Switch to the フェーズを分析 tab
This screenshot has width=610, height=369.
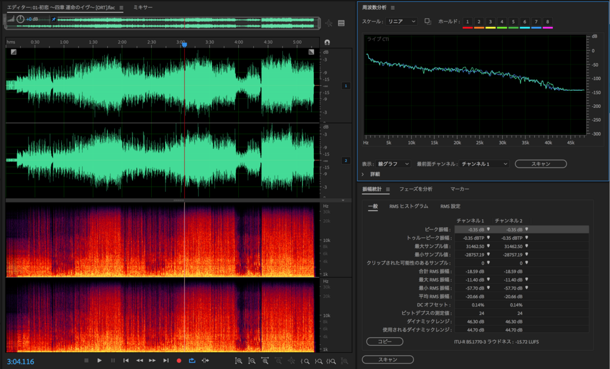tap(416, 189)
